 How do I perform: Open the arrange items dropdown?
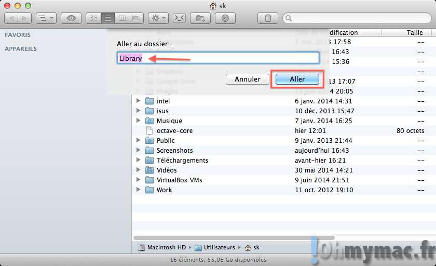(46, 18)
